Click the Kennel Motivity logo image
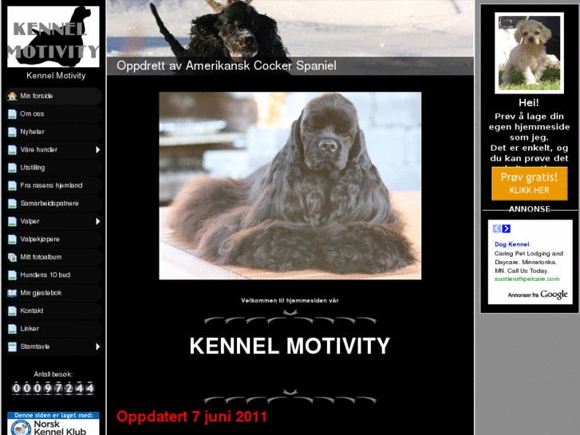Viewport: 580px width, 435px height. coord(53,37)
